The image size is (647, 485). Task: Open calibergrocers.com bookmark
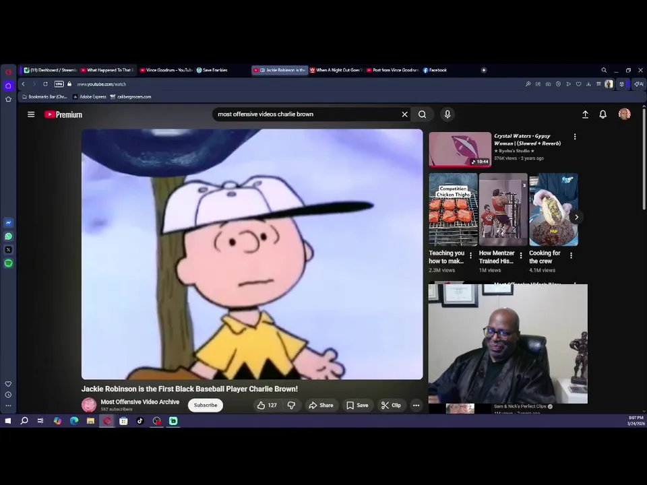[x=131, y=97]
